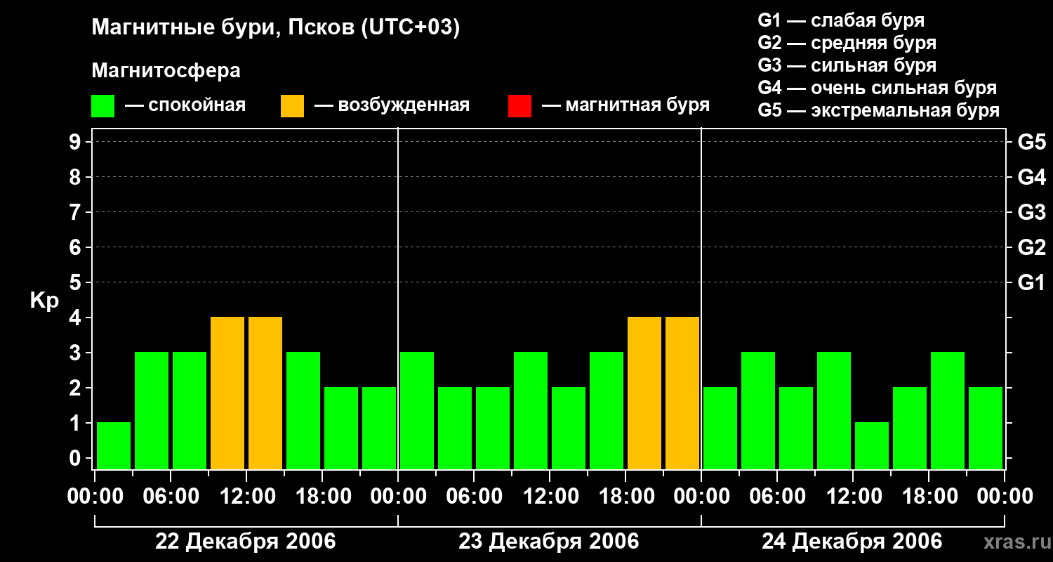Click the '06:00' time label for 24 Декабря

pos(777,497)
